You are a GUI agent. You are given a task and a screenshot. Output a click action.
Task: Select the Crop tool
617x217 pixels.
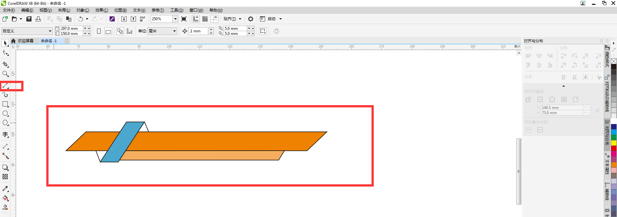tap(5, 64)
